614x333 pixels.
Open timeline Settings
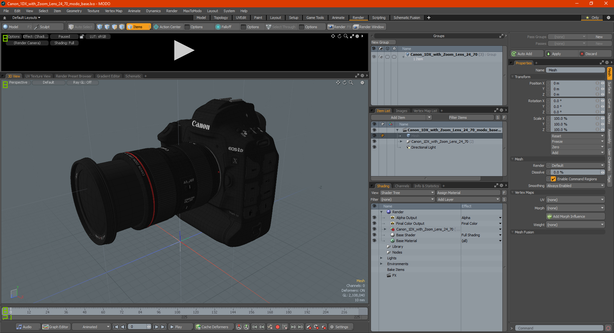(341, 327)
